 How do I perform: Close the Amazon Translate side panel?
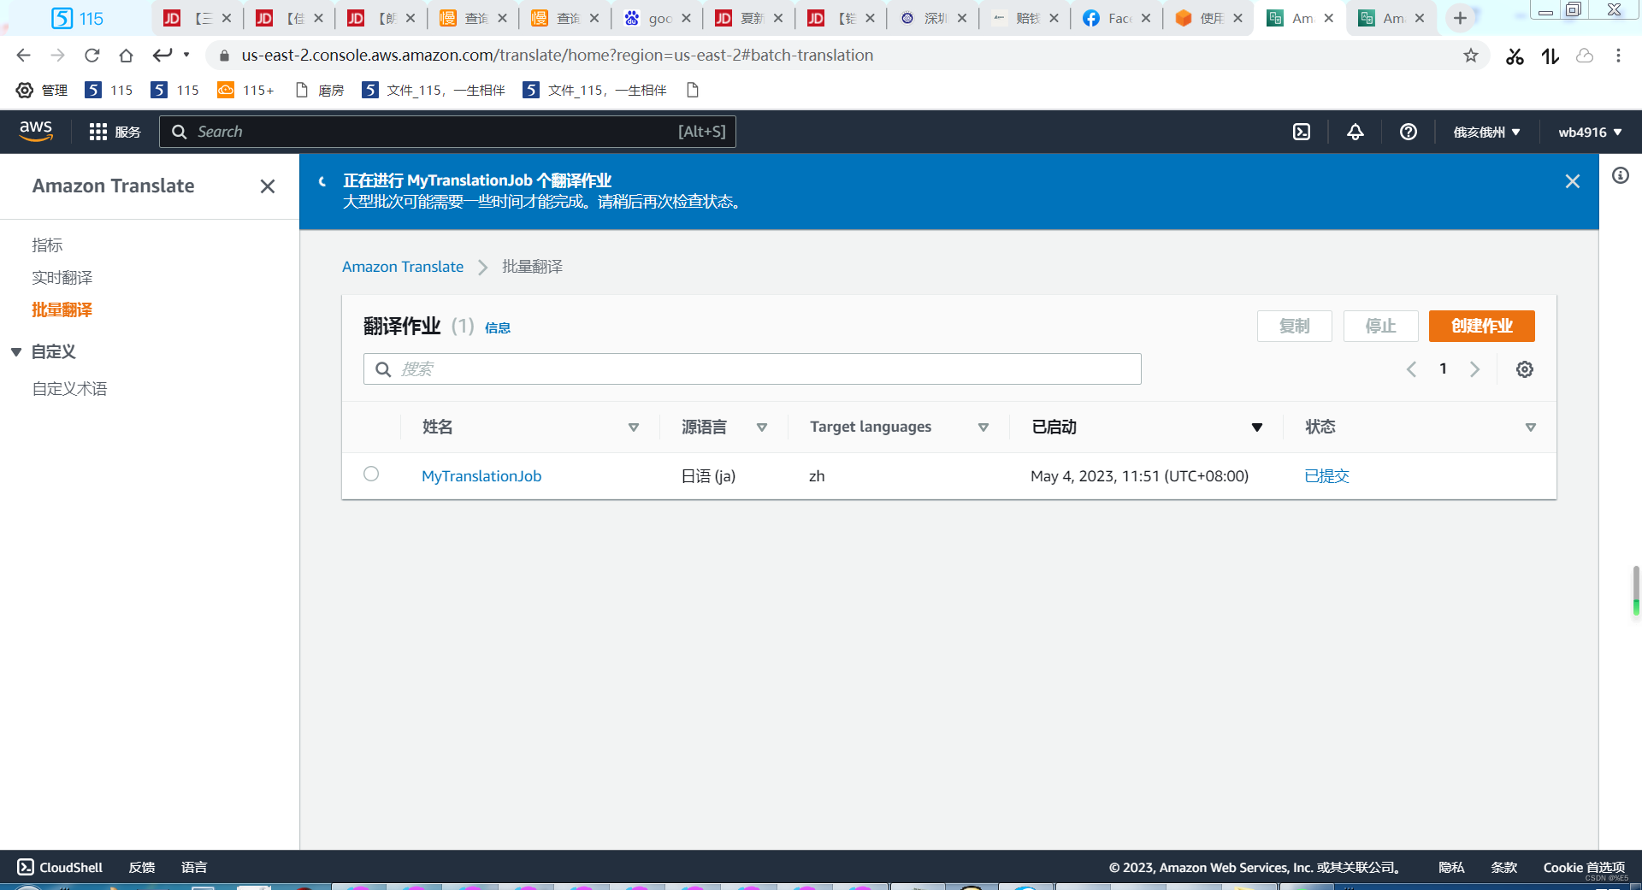(268, 186)
